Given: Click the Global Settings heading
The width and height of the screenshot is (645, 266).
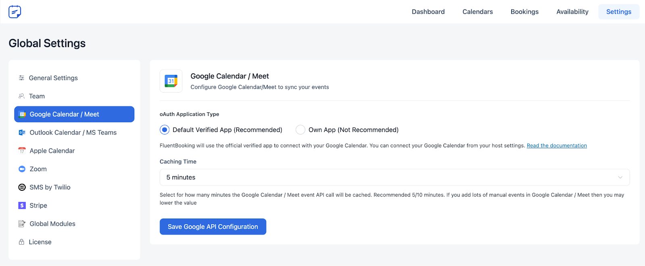Looking at the screenshot, I should (47, 43).
